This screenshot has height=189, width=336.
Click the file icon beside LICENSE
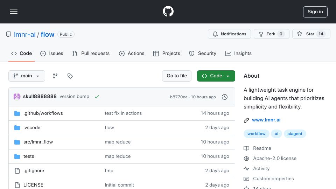[x=17, y=185]
